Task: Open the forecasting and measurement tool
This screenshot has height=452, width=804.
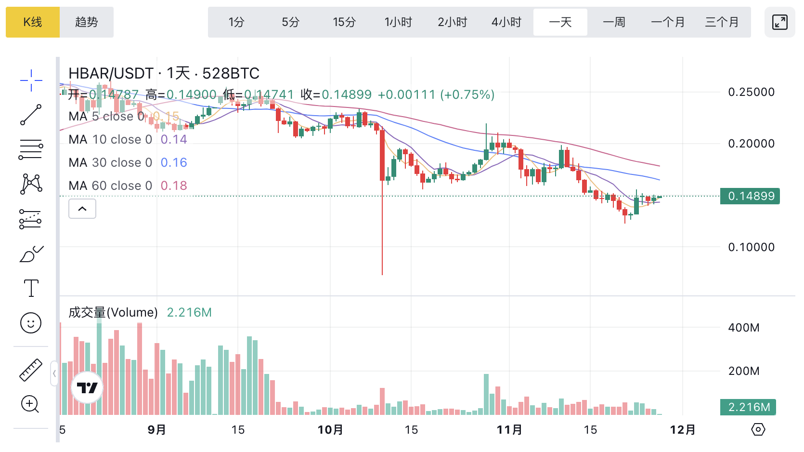Action: pyautogui.click(x=31, y=219)
